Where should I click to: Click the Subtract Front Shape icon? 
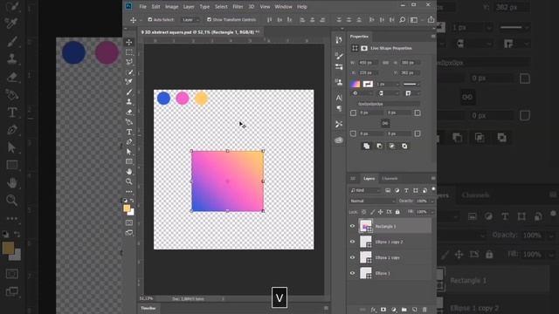click(379, 146)
